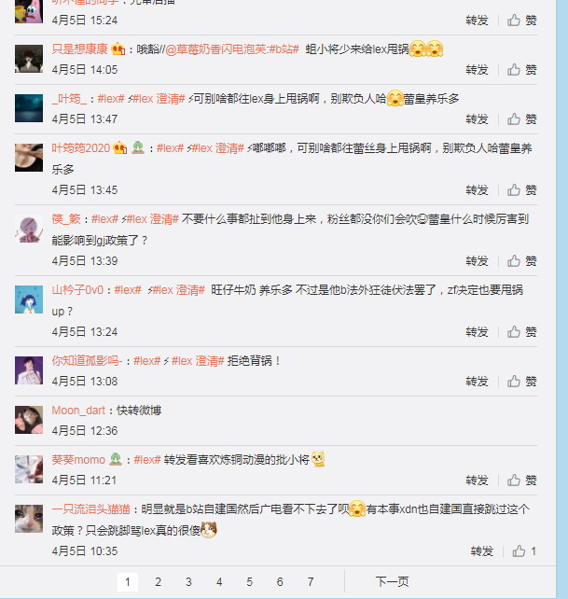Like the 13:08 comment rejecting blame

[521, 382]
